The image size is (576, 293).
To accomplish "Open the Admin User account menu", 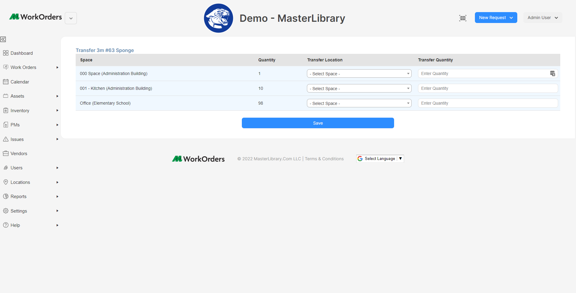I will 543,18.
